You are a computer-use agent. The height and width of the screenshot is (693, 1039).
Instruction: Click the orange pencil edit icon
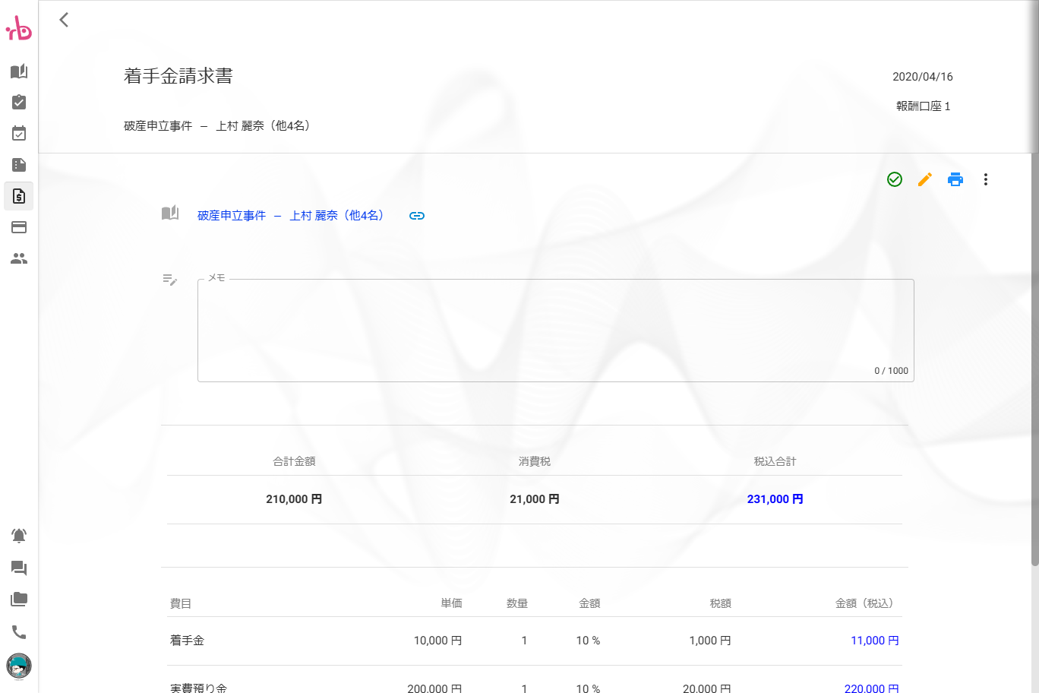tap(925, 179)
